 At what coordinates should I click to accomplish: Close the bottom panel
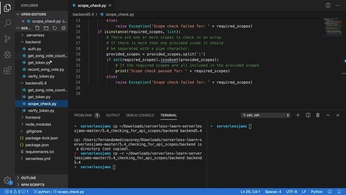click(337, 115)
